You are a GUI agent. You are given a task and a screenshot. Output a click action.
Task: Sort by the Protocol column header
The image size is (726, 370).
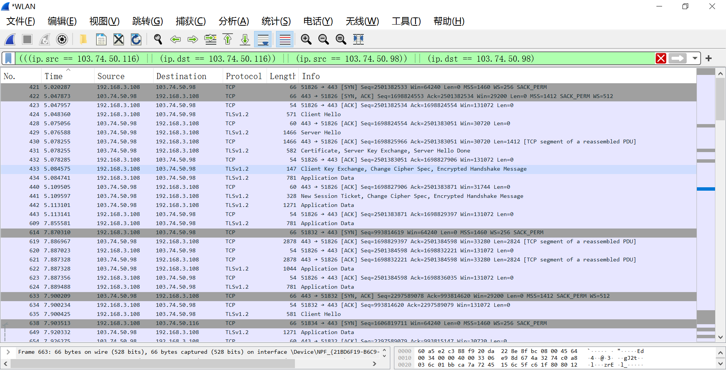(x=244, y=76)
